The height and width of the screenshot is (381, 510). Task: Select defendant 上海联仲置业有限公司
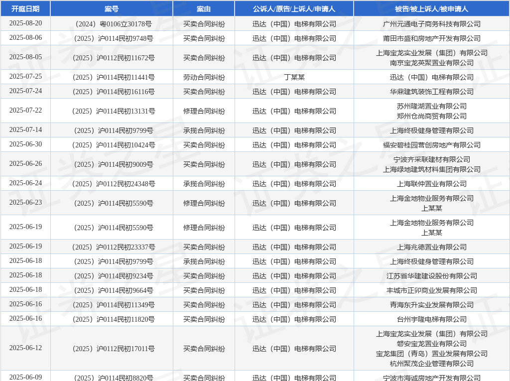coord(432,184)
